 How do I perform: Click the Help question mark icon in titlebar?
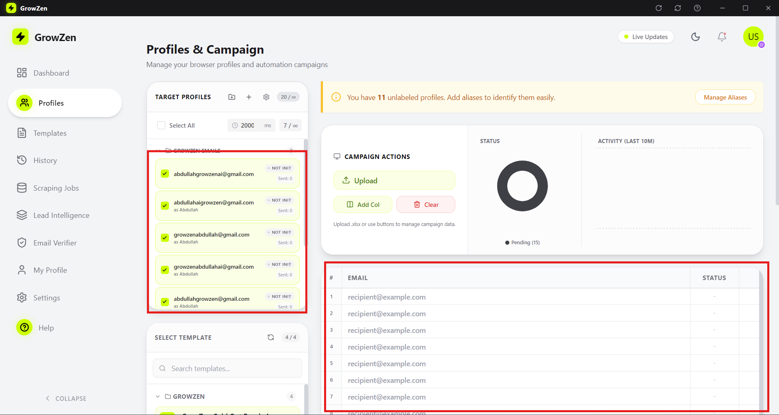[x=697, y=8]
